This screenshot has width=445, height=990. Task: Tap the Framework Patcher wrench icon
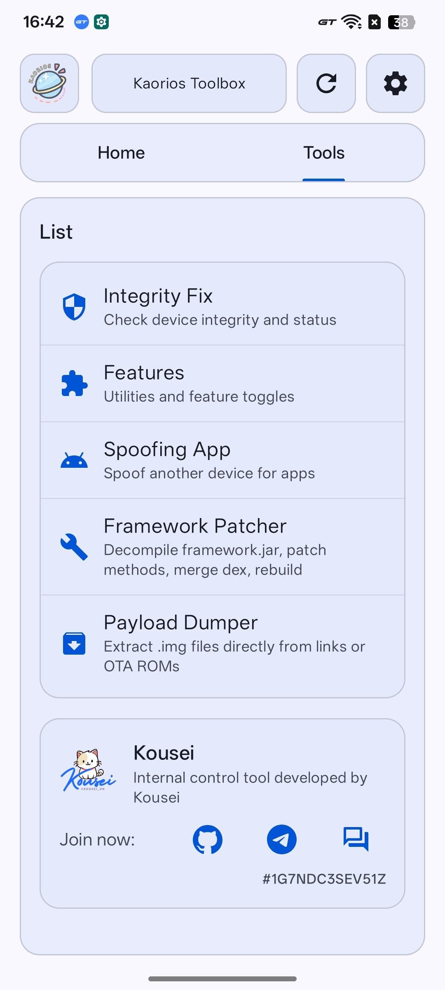point(74,547)
